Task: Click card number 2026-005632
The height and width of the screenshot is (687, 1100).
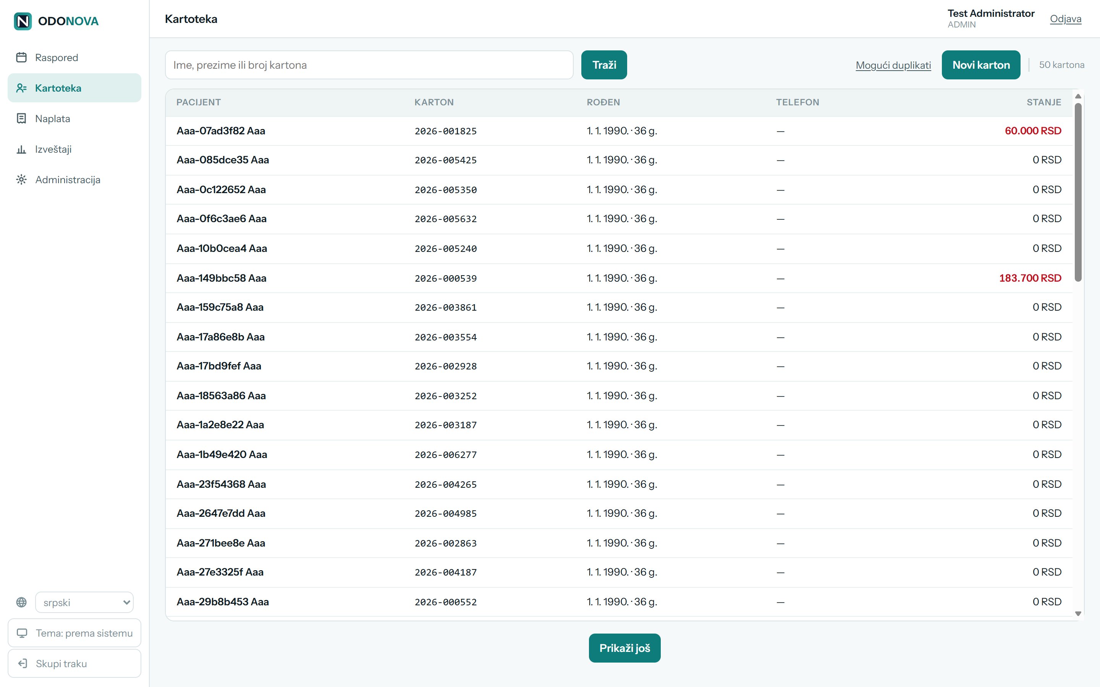Action: click(445, 219)
